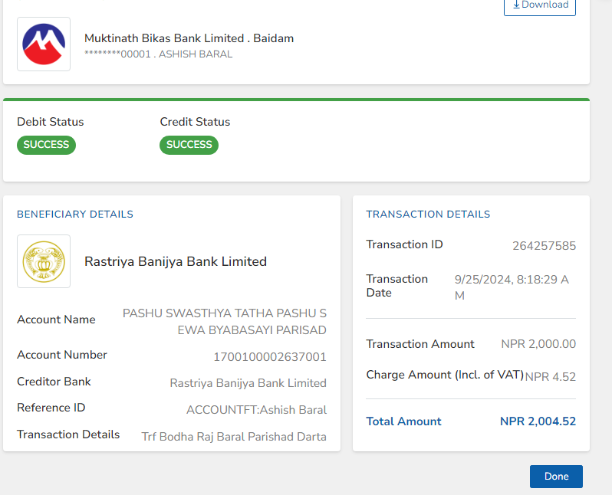The image size is (612, 495).
Task: Click the Rastriya Banijya Bank logo
Action: click(x=44, y=261)
